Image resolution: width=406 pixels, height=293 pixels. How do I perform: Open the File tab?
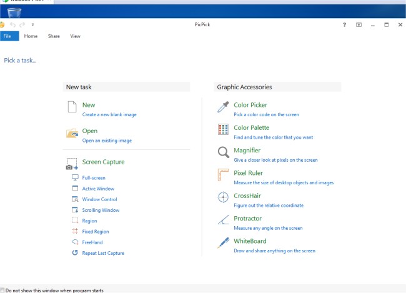tap(9, 36)
